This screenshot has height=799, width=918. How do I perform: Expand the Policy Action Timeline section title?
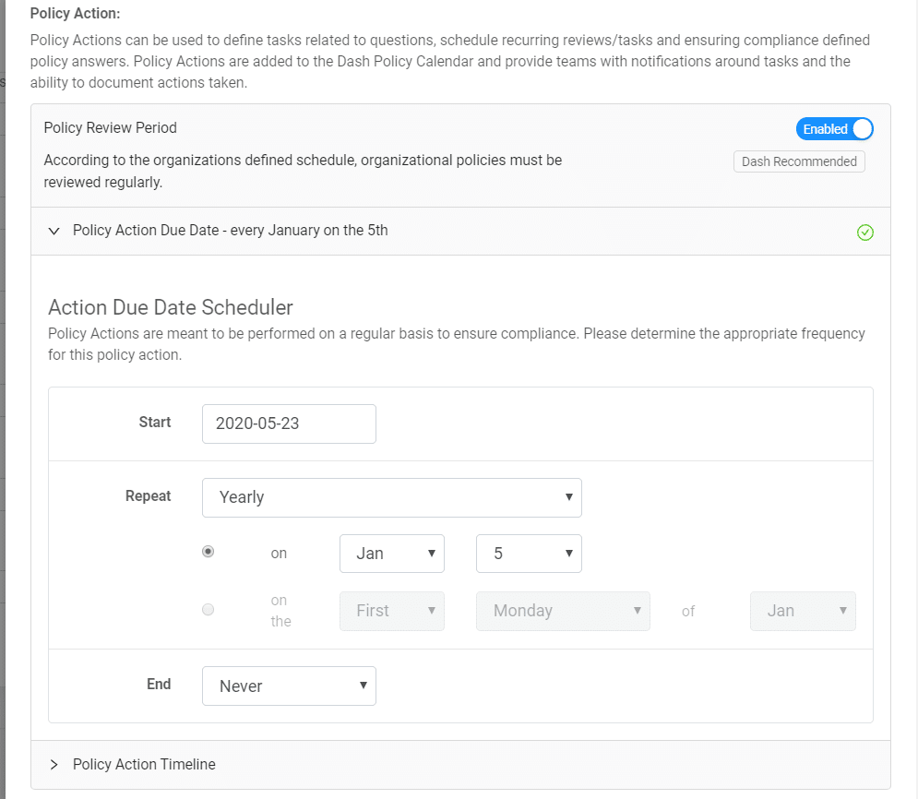pyautogui.click(x=144, y=764)
